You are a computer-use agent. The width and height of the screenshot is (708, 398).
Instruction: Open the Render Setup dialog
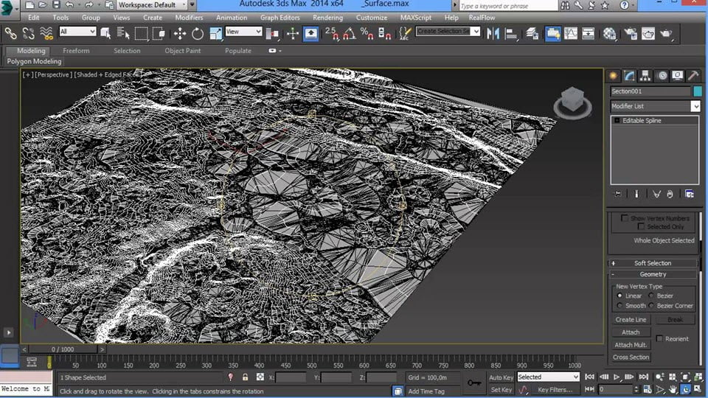click(x=631, y=33)
